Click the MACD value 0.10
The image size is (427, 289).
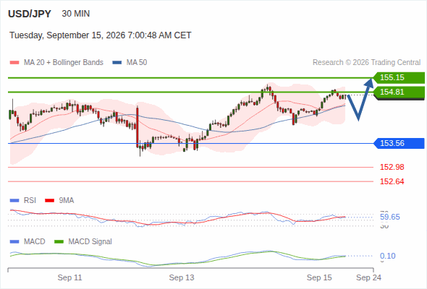click(387, 256)
